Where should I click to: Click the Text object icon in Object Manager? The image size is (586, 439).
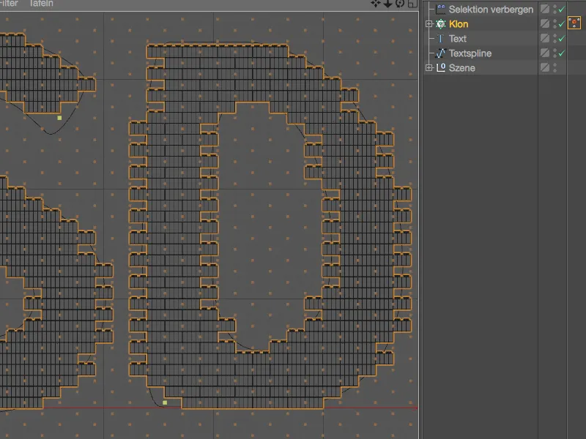point(439,38)
